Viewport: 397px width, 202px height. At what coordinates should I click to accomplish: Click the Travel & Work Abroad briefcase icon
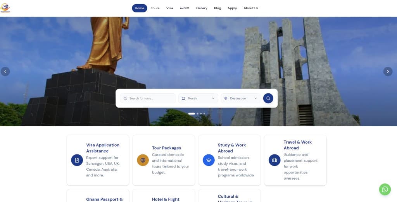click(x=274, y=160)
